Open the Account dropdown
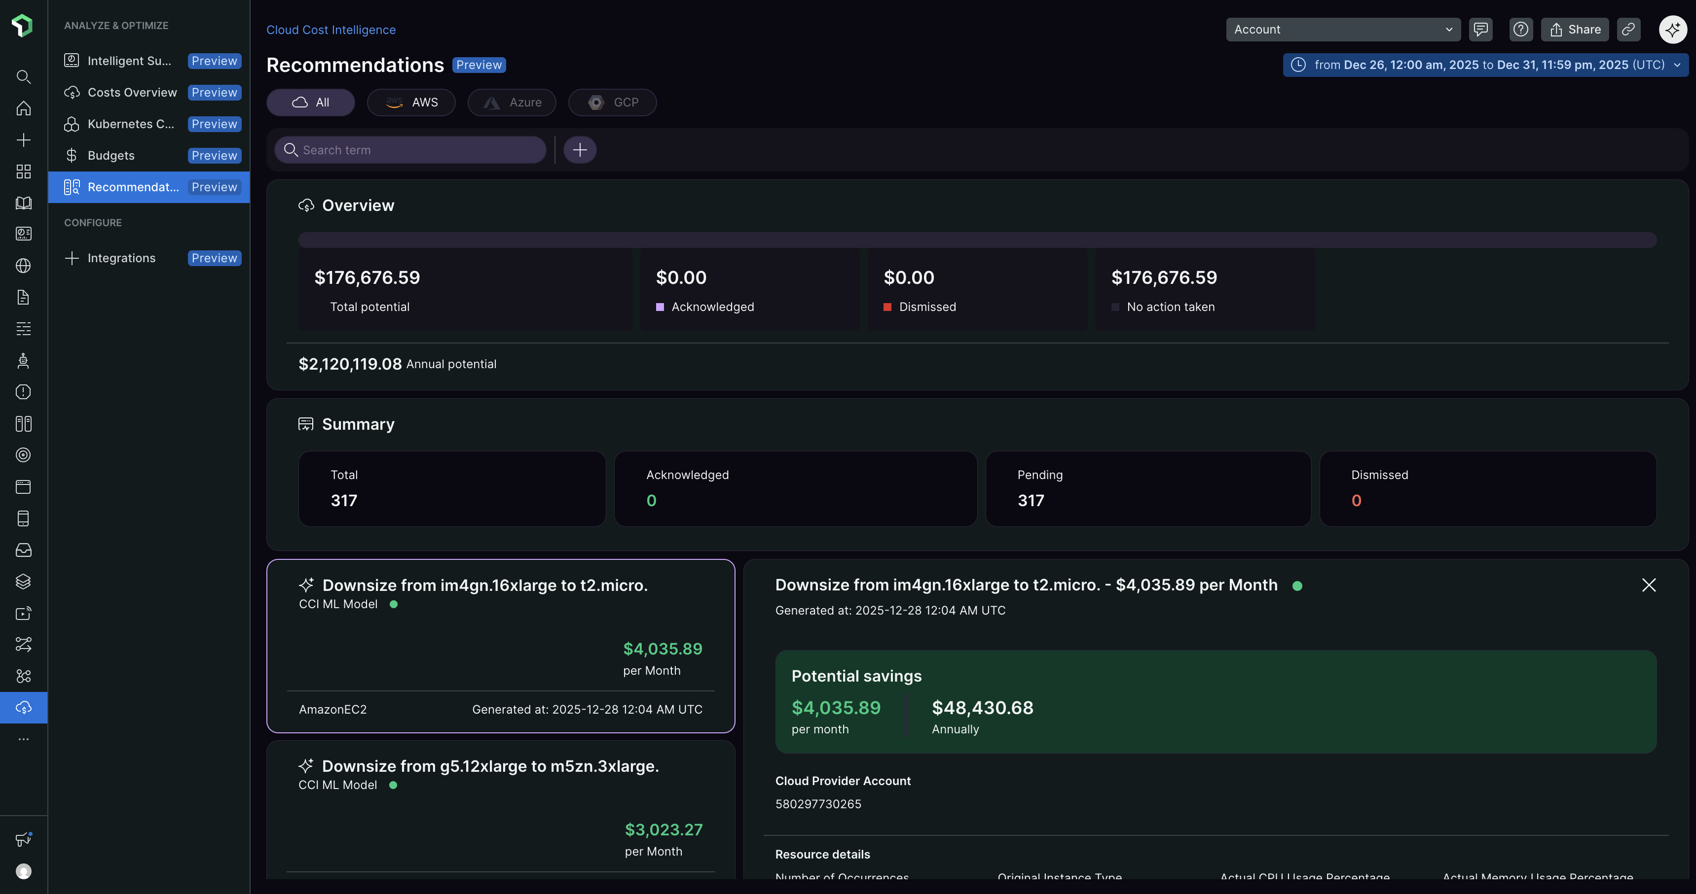Viewport: 1696px width, 894px height. (x=1342, y=30)
